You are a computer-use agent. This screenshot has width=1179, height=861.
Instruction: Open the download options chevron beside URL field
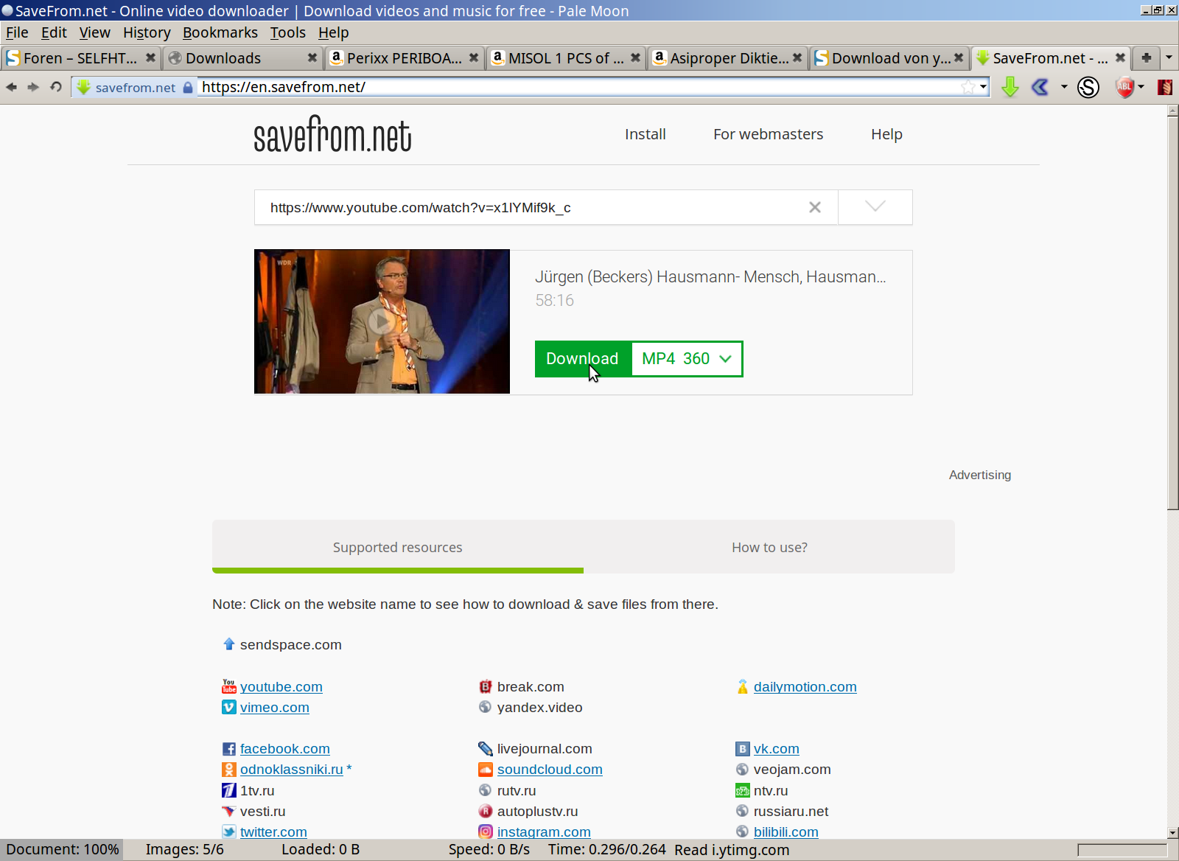[x=874, y=207]
